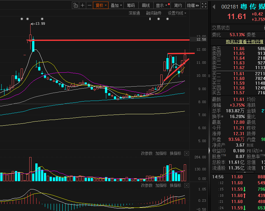The width and height of the screenshot is (265, 211).
Task: Click the 12.58 price marker on the price axis
Action: click(199, 39)
